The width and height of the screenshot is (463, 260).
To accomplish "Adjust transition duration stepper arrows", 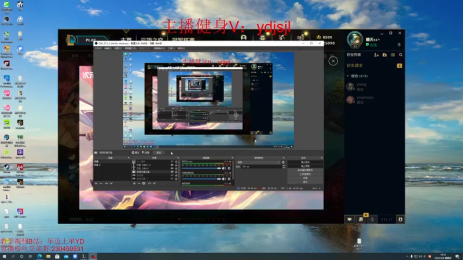I will click(284, 166).
